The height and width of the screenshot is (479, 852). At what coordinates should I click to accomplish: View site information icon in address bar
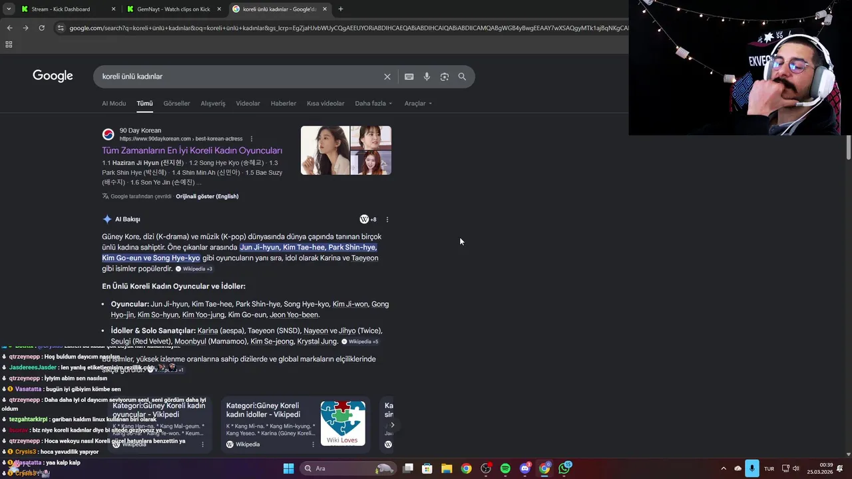pyautogui.click(x=61, y=28)
